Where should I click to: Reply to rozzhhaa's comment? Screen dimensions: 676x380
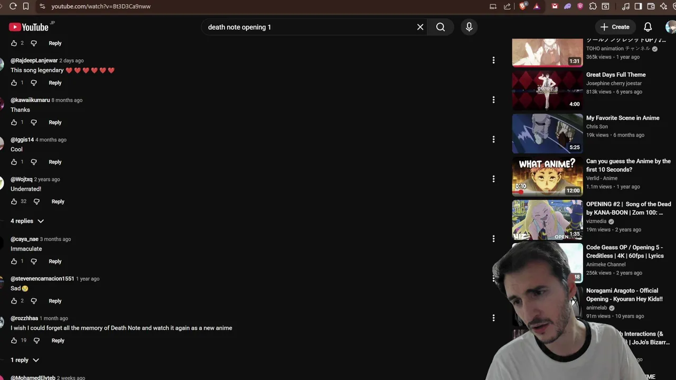pyautogui.click(x=58, y=340)
